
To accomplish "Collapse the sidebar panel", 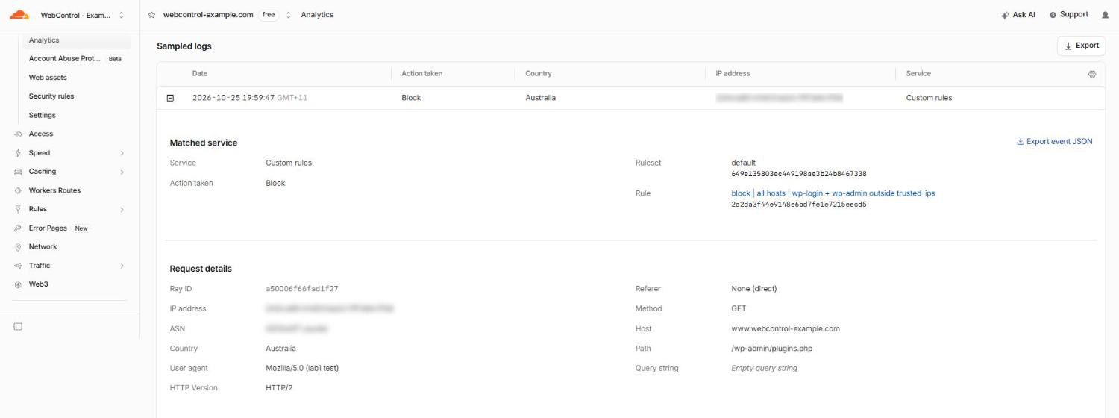I will click(x=18, y=326).
